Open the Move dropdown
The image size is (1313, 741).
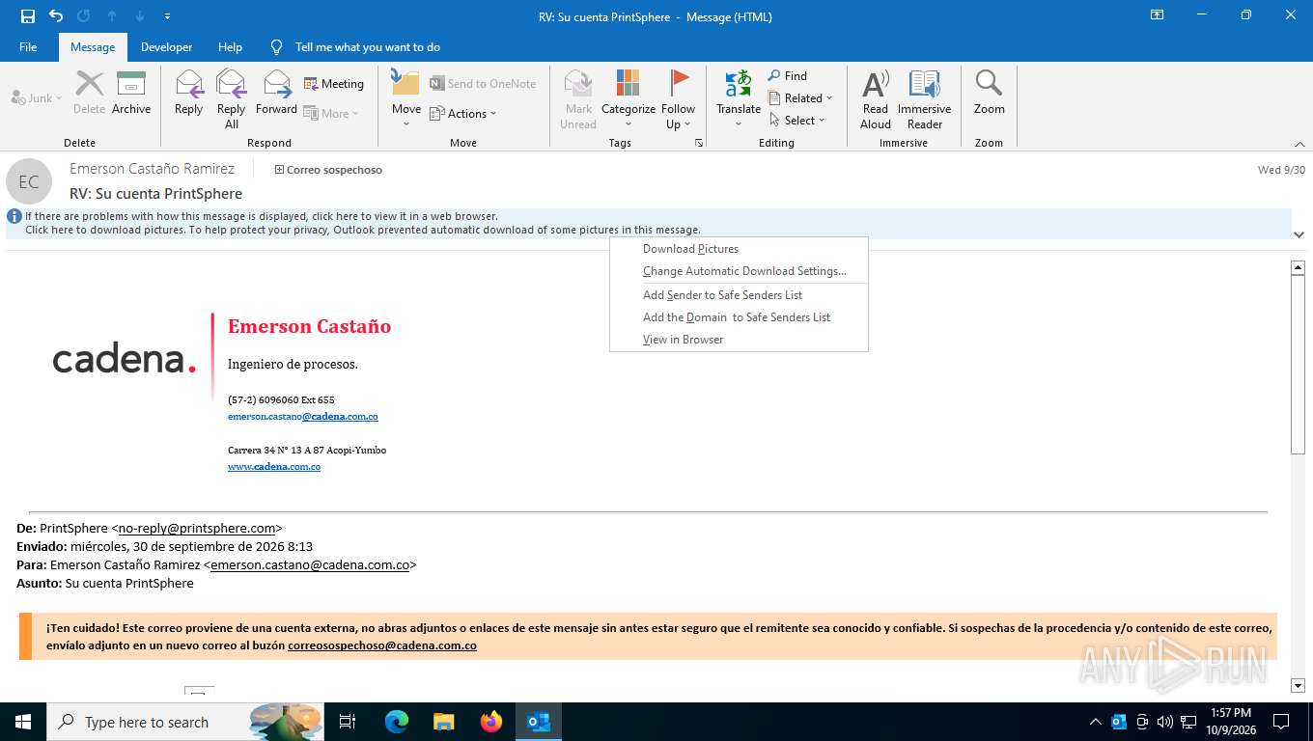(406, 98)
